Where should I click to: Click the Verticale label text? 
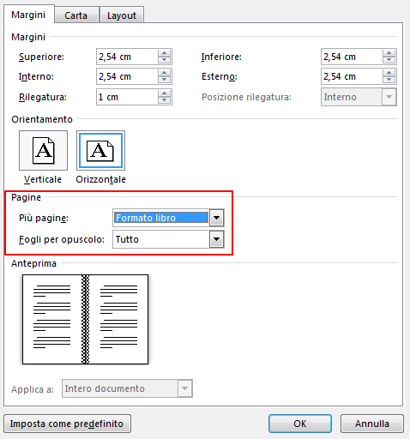tap(43, 179)
